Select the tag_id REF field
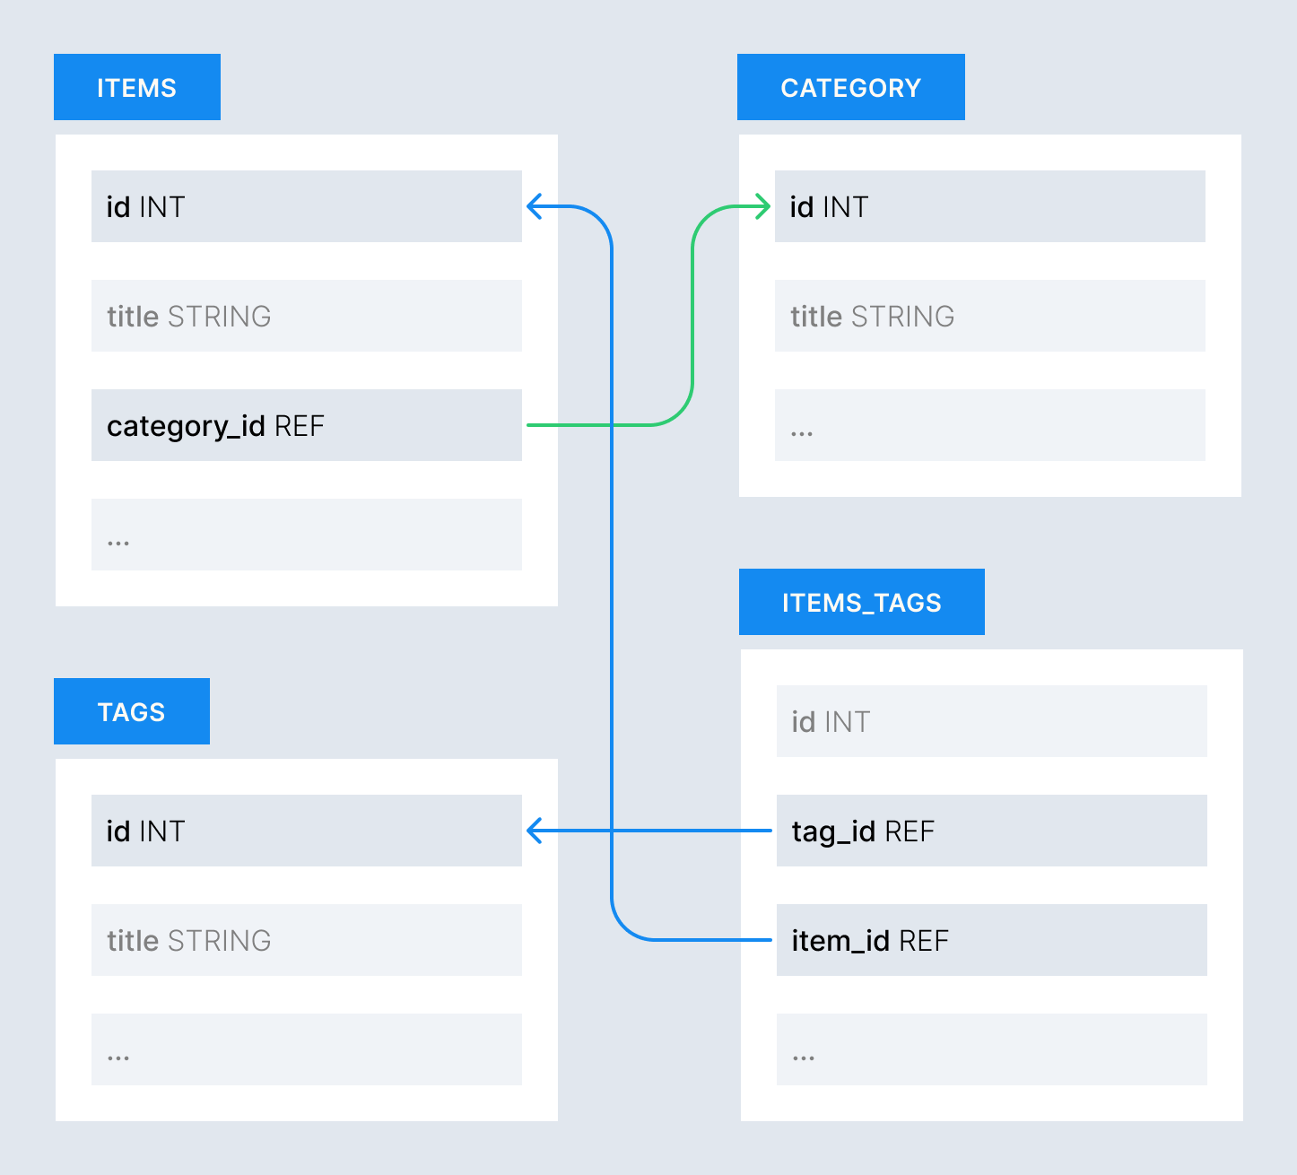This screenshot has width=1297, height=1175. click(x=991, y=831)
